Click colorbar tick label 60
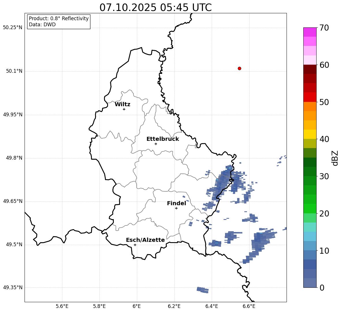 pos(324,65)
